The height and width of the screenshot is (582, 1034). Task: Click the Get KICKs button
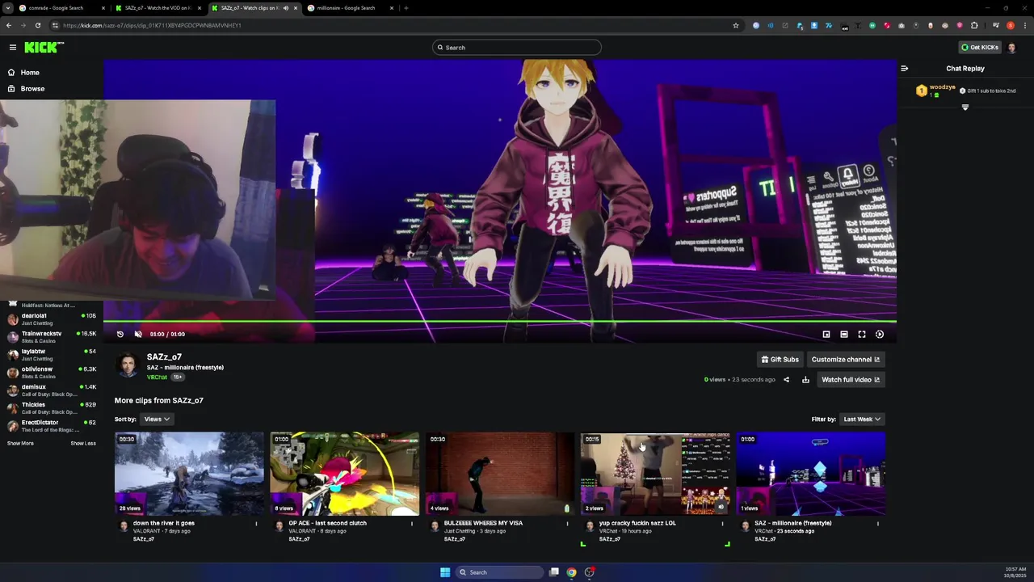(980, 48)
